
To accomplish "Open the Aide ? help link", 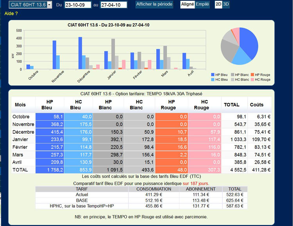I will [11, 14].
